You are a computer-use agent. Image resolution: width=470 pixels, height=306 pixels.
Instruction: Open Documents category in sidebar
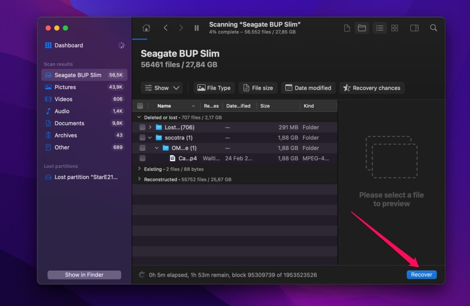[x=84, y=123]
